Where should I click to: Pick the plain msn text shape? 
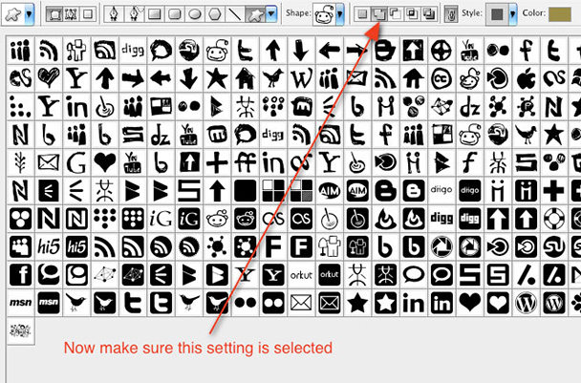coord(20,303)
